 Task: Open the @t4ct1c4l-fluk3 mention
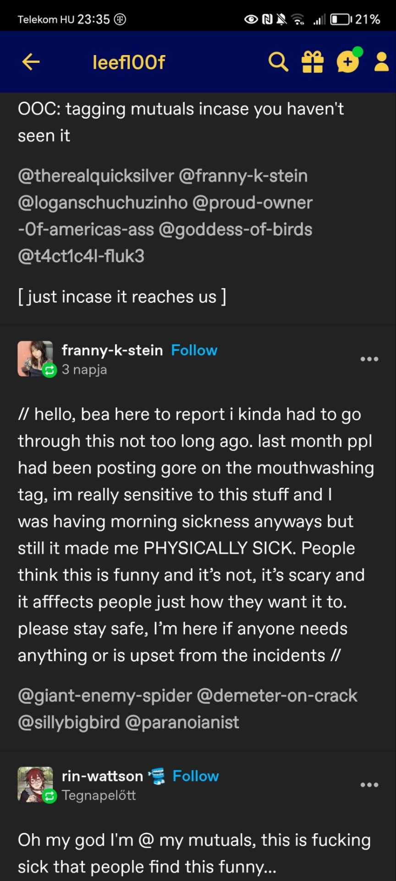(x=81, y=256)
